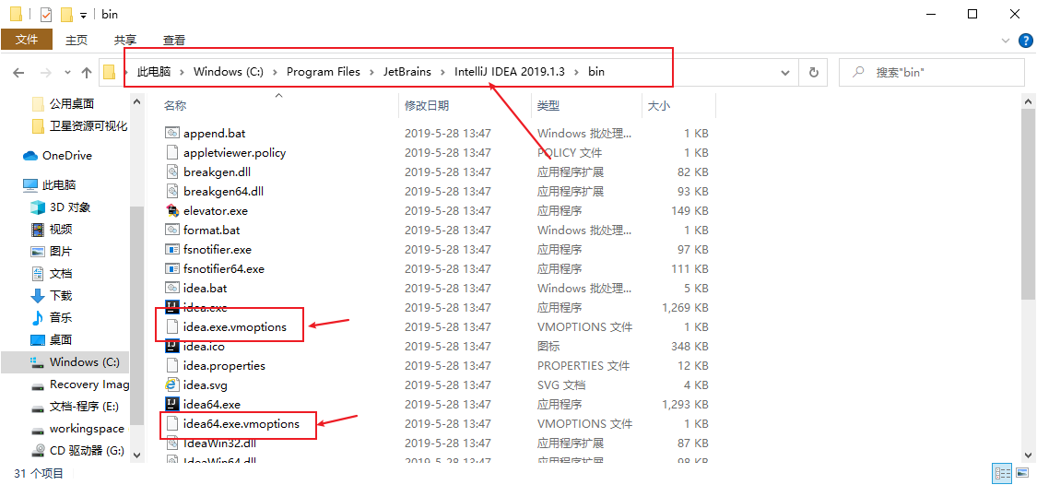Switch to the 共享 ribbon tab
This screenshot has width=1037, height=485.
pos(125,40)
